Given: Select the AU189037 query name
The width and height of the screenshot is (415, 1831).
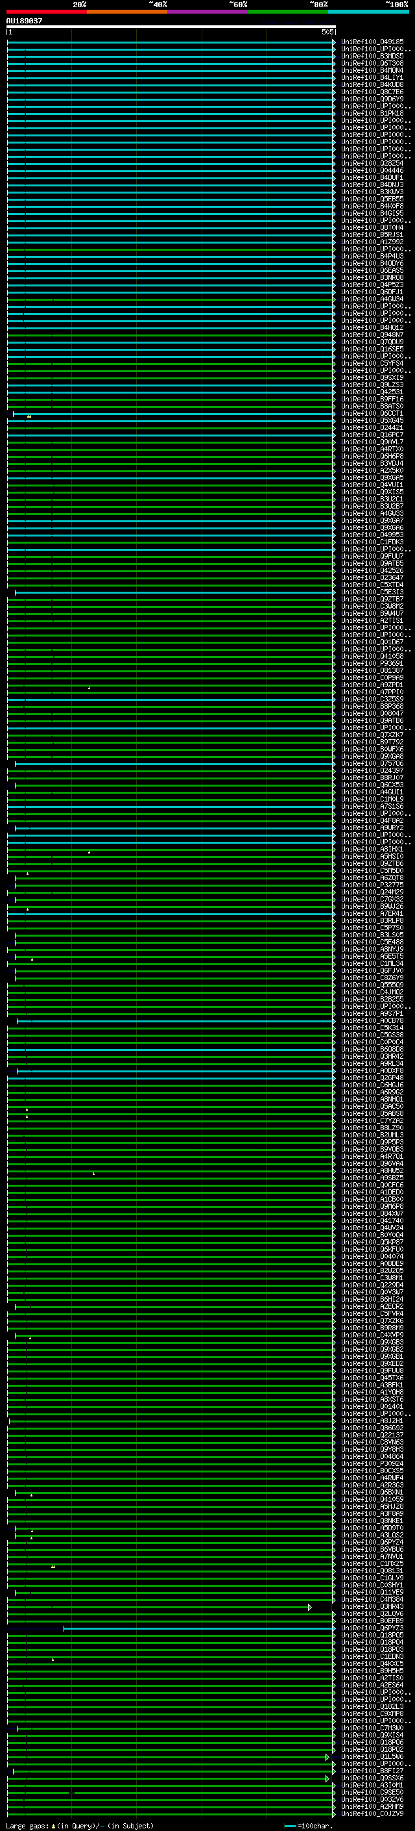Looking at the screenshot, I should 24,21.
